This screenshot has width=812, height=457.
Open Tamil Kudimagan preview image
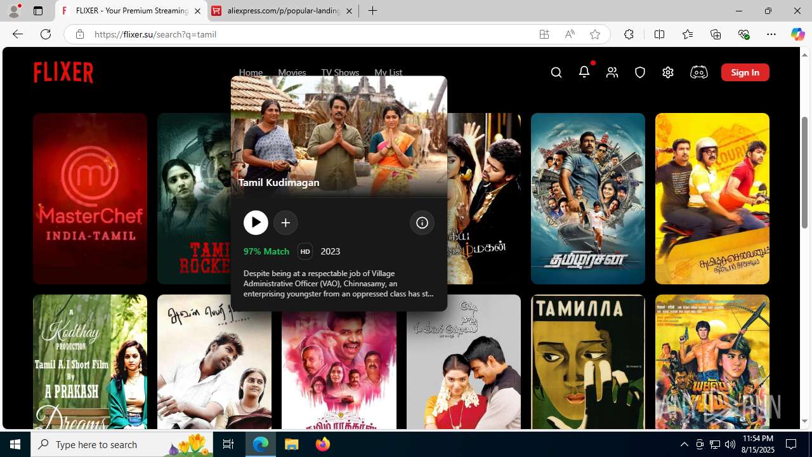pyautogui.click(x=339, y=136)
